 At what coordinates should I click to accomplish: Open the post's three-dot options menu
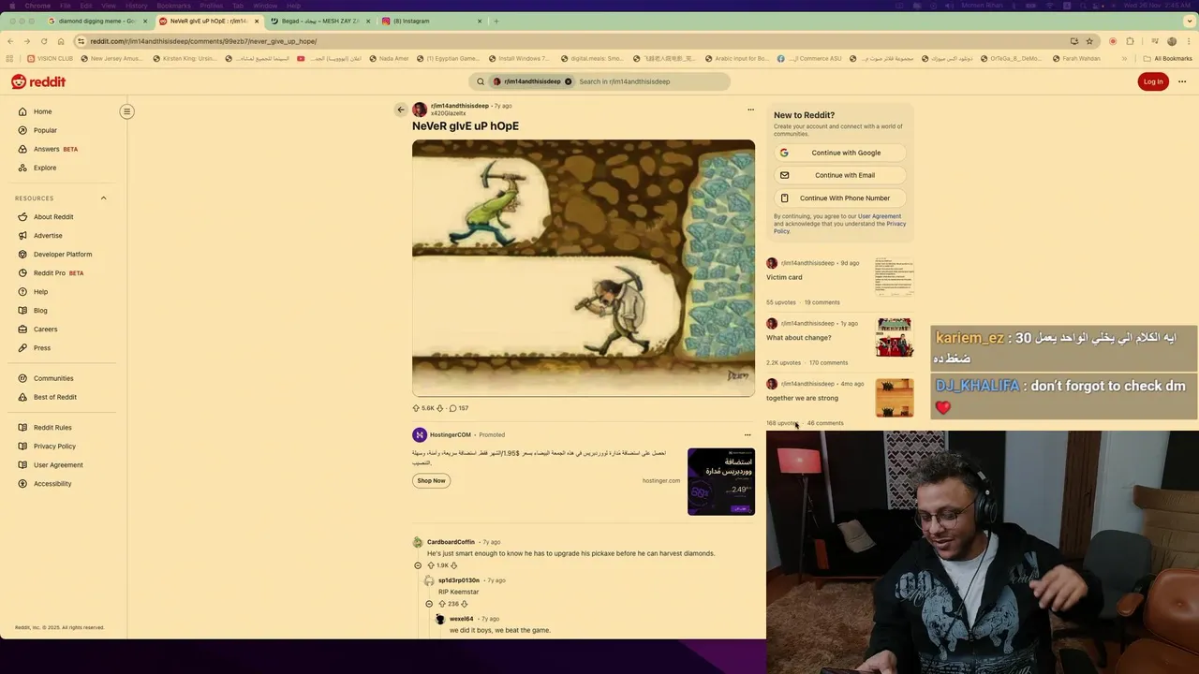coord(750,110)
